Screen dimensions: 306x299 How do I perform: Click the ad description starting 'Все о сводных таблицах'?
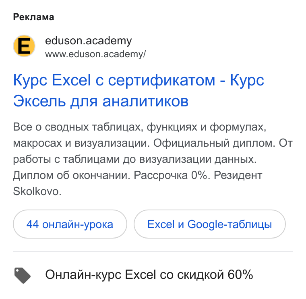(x=153, y=159)
